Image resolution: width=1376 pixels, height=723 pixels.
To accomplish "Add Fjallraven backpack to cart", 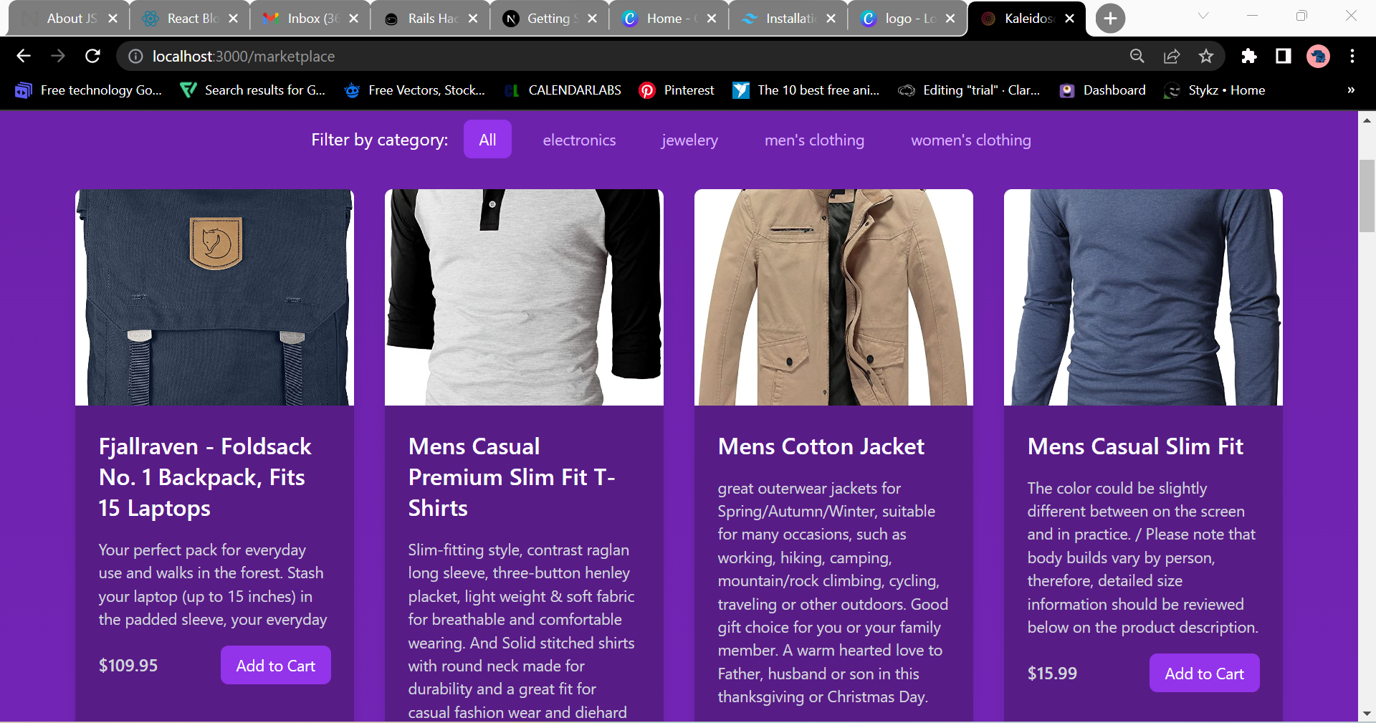I will click(276, 666).
